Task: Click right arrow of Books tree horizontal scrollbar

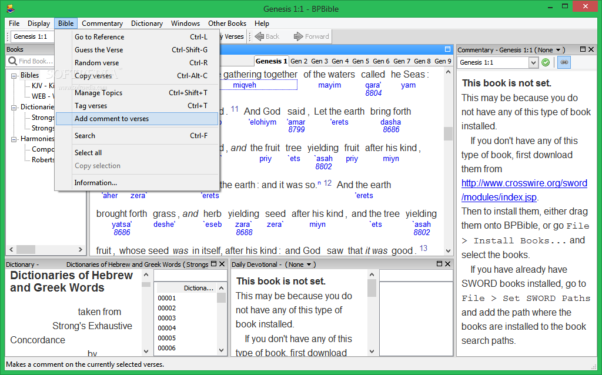Action: click(x=80, y=249)
